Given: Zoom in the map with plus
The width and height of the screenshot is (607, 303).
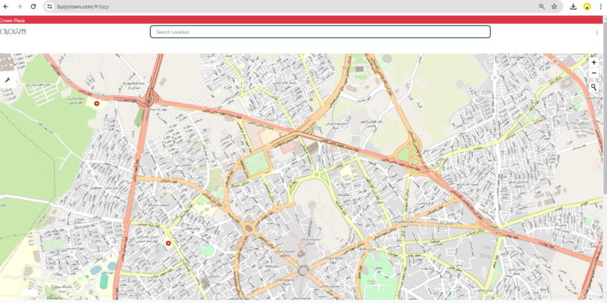Looking at the screenshot, I should [593, 62].
